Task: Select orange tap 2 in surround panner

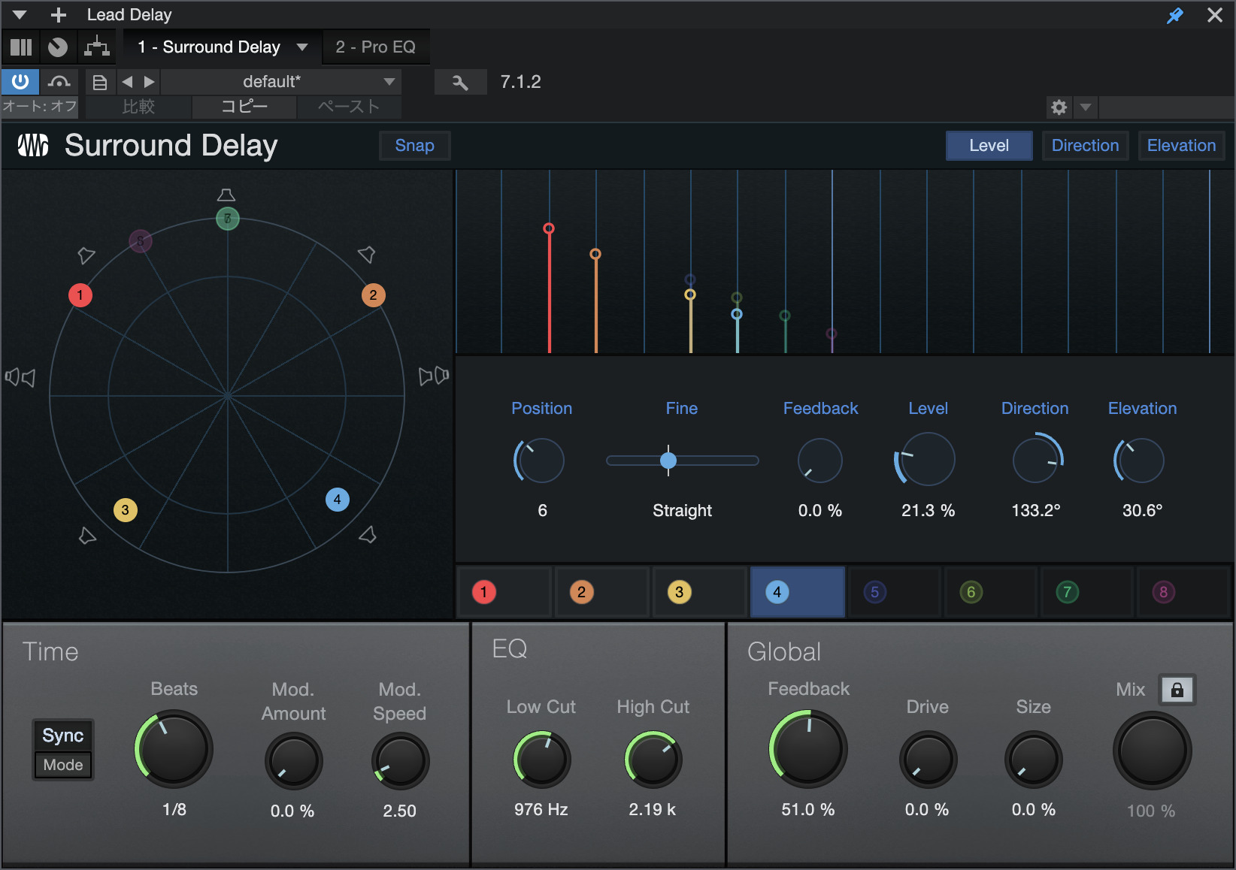Action: coord(374,295)
